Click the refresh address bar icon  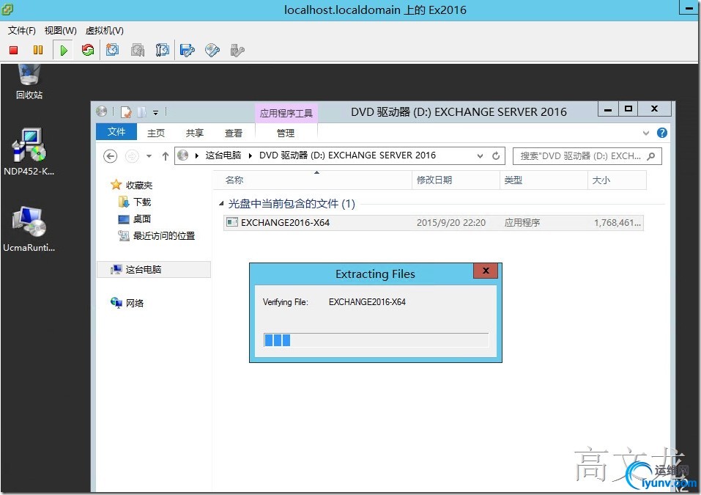[496, 155]
